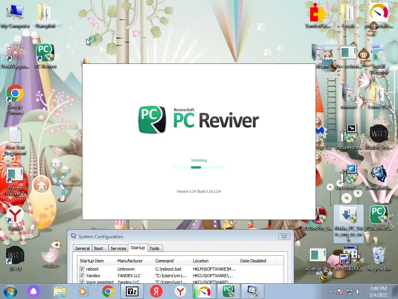The width and height of the screenshot is (398, 299).
Task: Switch to PC Reviver taskbar item
Action: [229, 291]
